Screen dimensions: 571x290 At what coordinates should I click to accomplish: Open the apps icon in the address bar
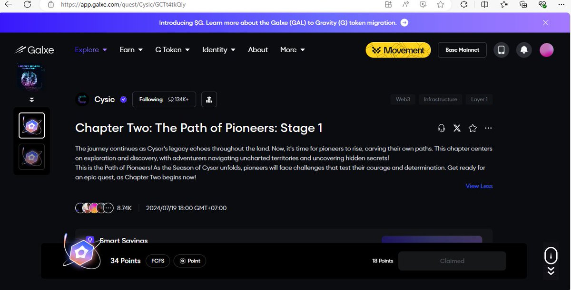click(x=388, y=4)
